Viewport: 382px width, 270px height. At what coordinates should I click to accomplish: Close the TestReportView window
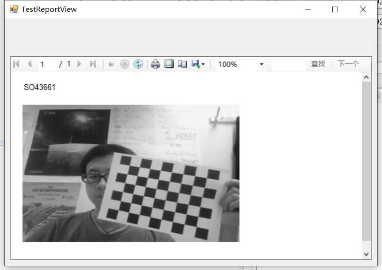363,9
